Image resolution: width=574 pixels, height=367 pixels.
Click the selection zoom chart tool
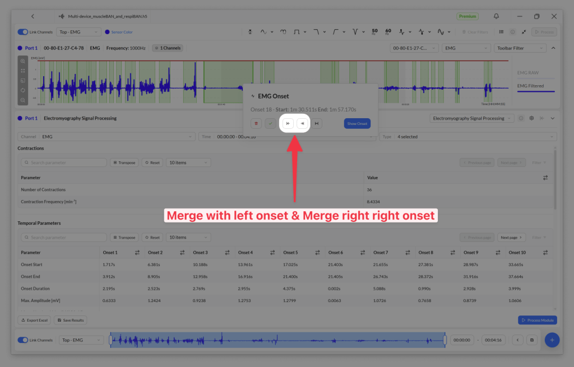[22, 81]
